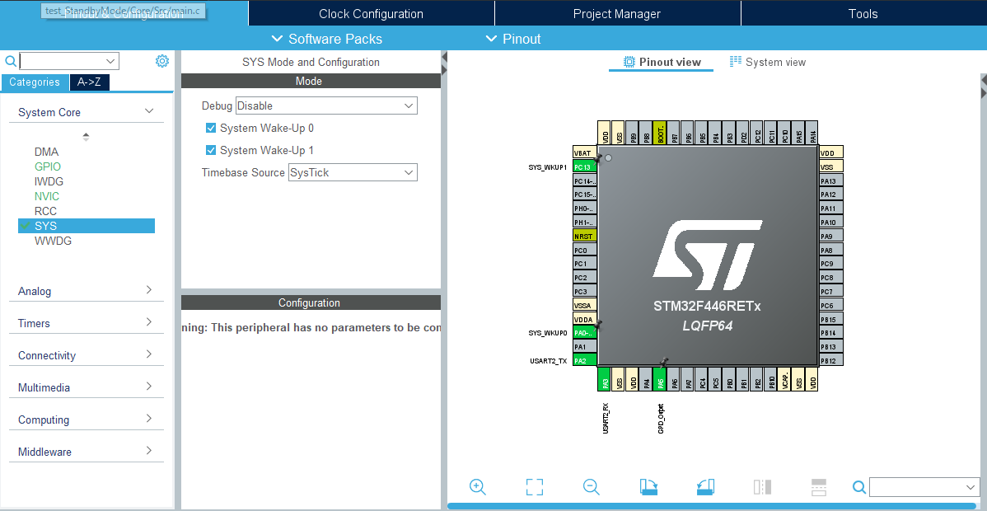This screenshot has width=987, height=511.
Task: Switch to Clock Configuration tab
Action: coord(371,13)
